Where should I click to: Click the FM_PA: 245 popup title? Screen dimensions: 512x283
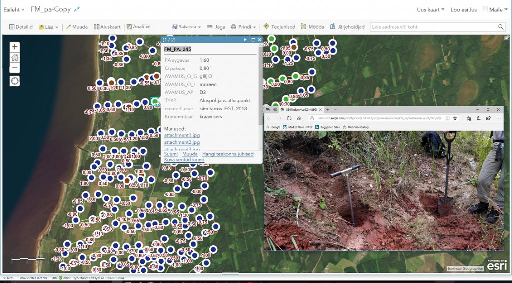177,49
